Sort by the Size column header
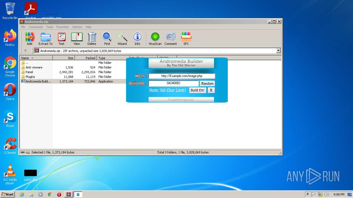This screenshot has height=198, width=353. (x=64, y=58)
